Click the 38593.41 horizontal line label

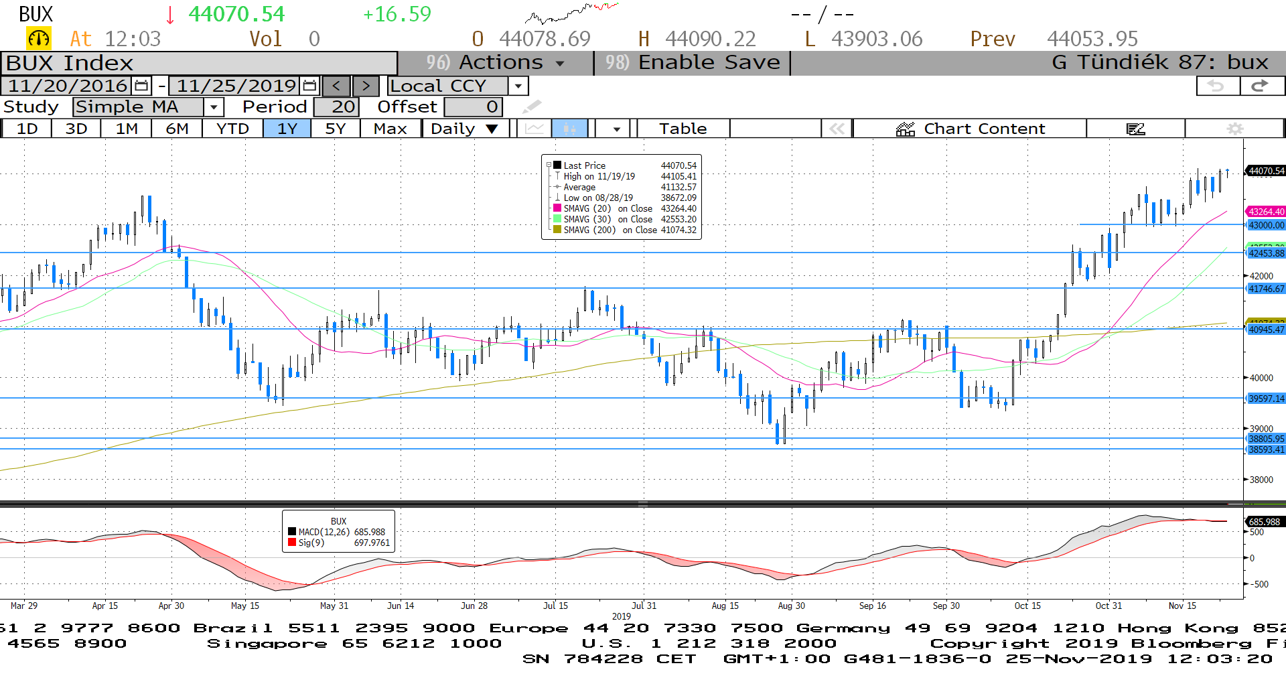(1266, 449)
